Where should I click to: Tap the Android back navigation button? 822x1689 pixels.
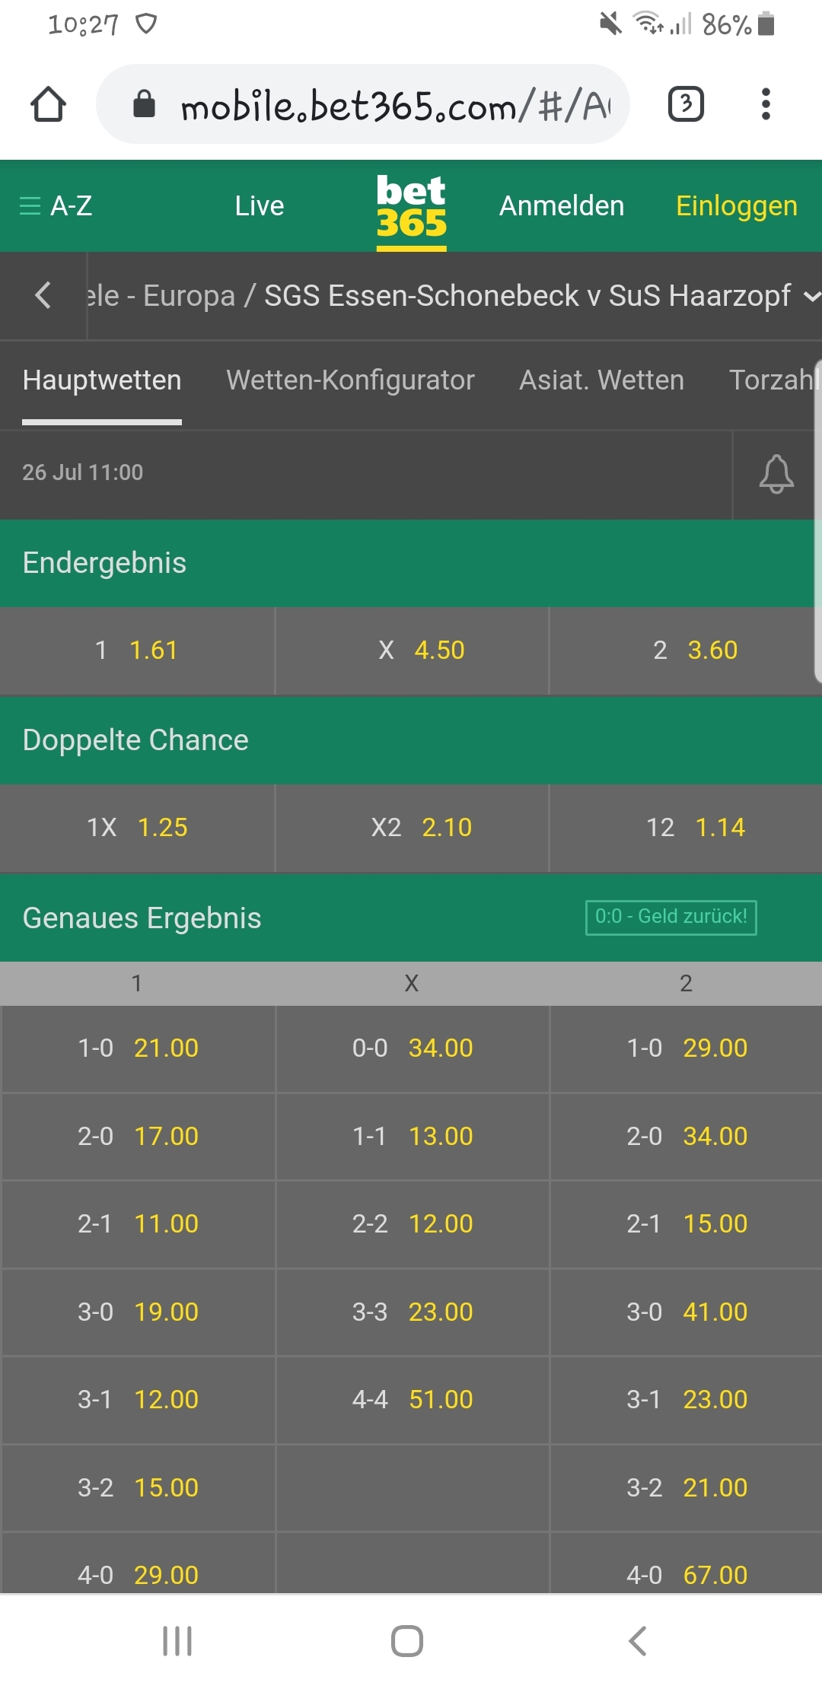pos(638,1641)
